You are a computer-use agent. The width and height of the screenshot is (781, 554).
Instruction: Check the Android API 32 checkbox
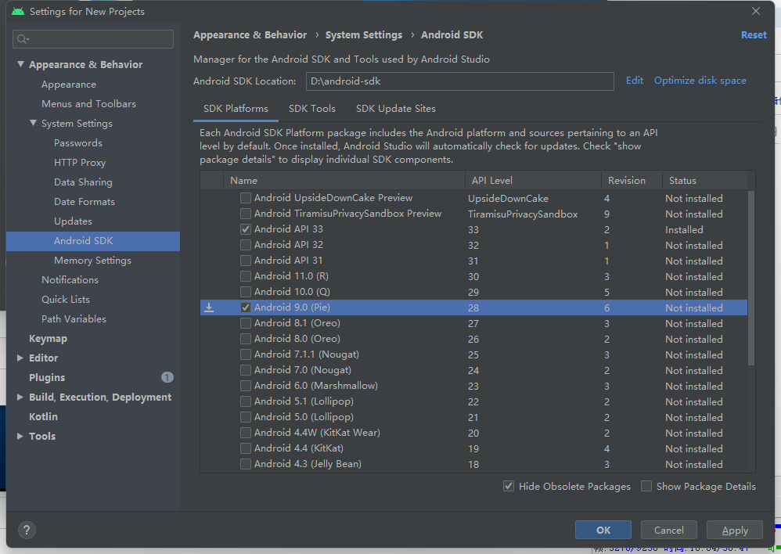(246, 245)
